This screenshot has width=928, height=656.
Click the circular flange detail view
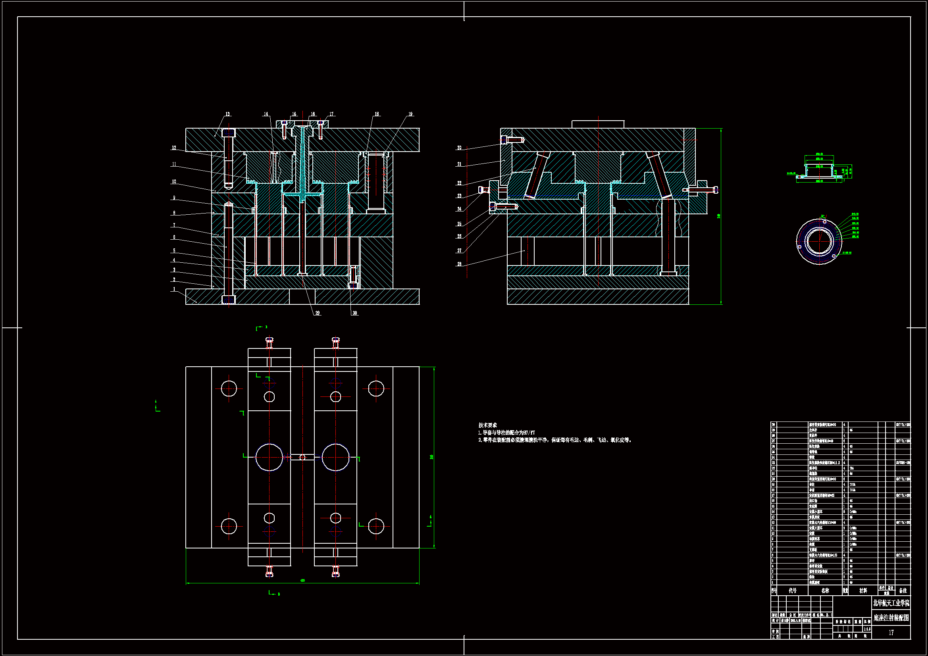[819, 241]
